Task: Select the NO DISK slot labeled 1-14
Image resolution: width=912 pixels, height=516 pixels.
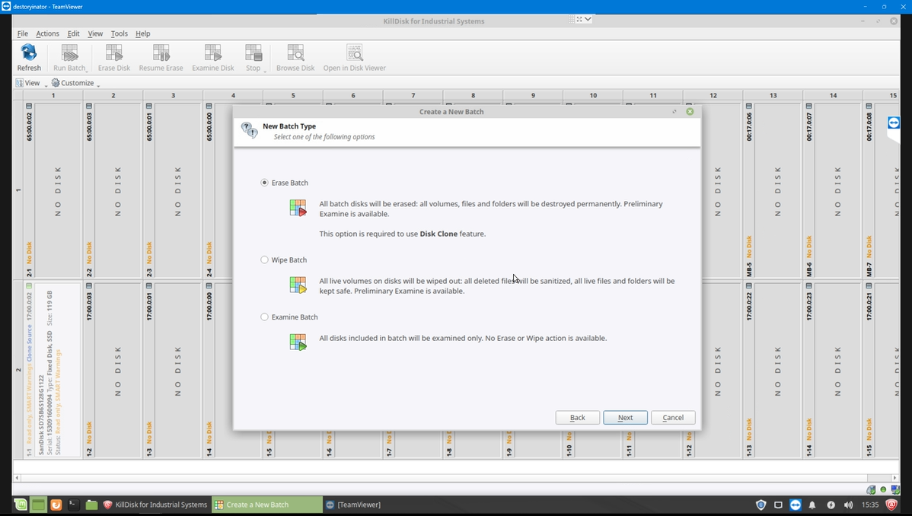Action: coord(833,370)
